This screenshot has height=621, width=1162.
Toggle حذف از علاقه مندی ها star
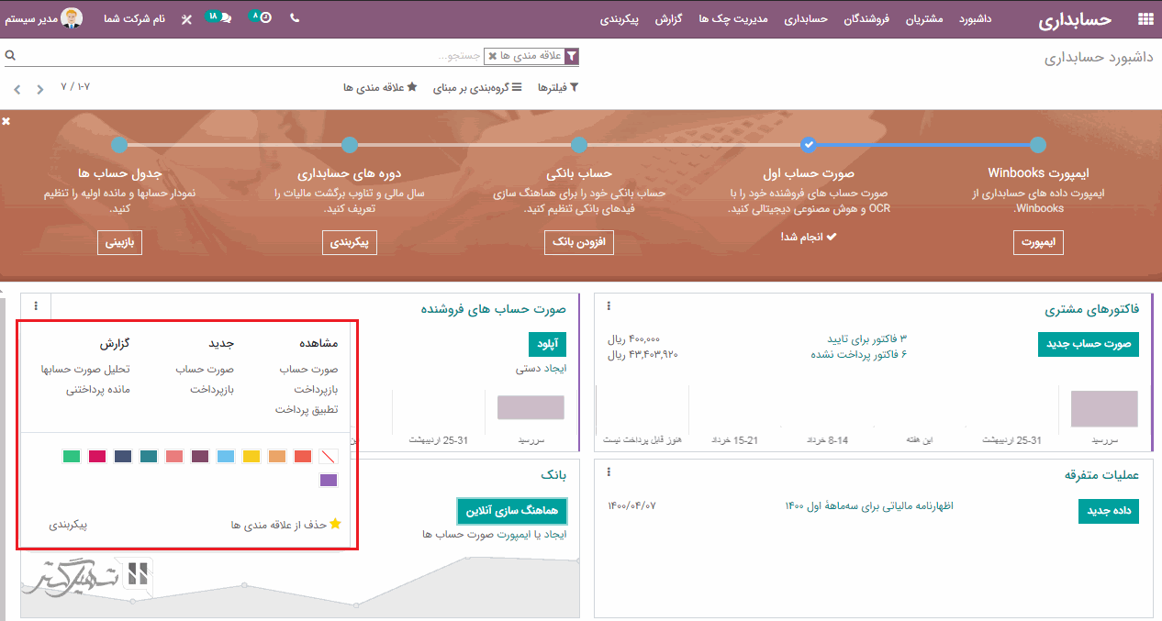pyautogui.click(x=335, y=525)
